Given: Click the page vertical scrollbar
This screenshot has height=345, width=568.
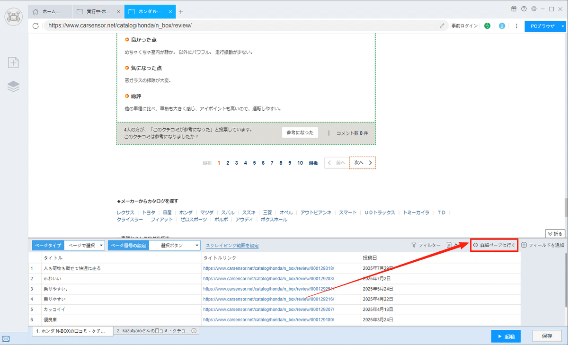Looking at the screenshot, I should click(x=565, y=207).
